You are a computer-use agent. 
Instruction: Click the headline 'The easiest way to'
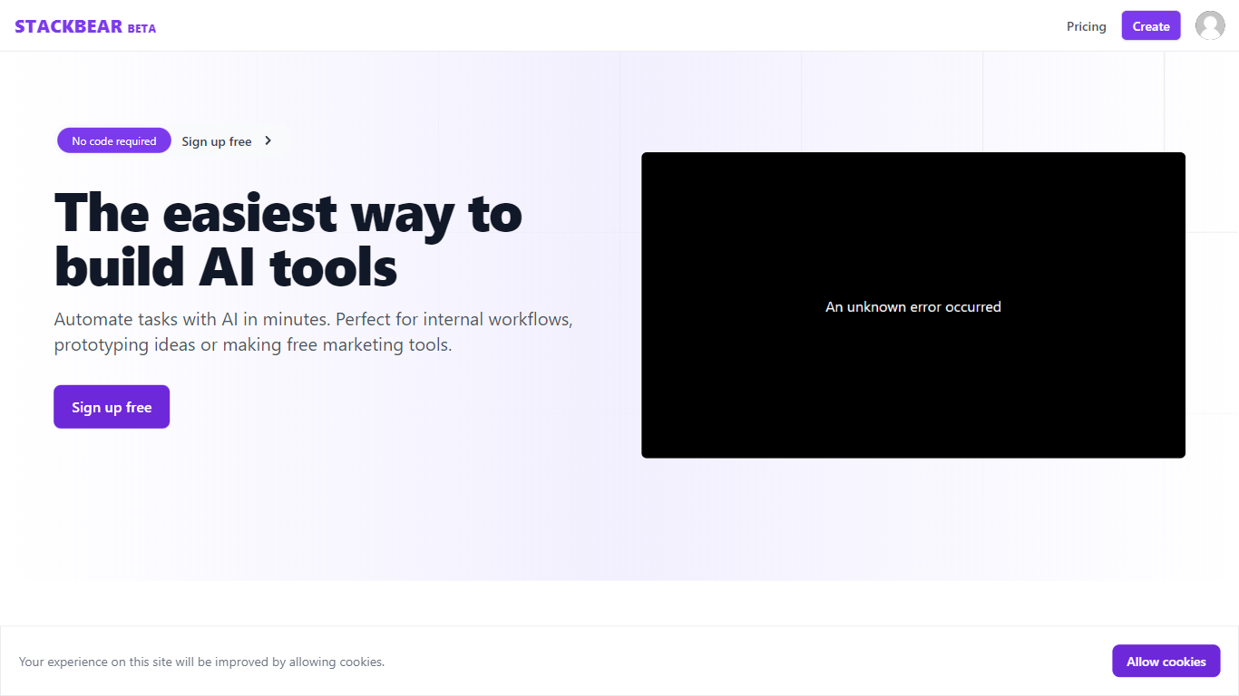pyautogui.click(x=288, y=213)
